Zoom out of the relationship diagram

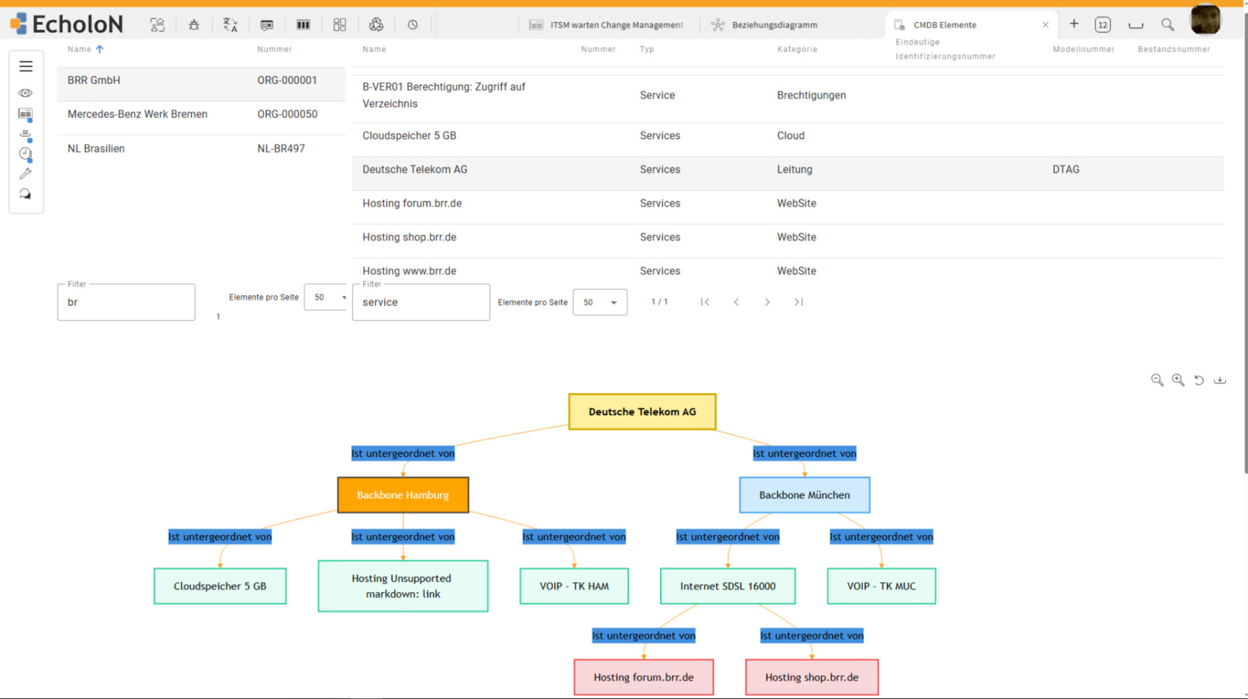pos(1158,380)
